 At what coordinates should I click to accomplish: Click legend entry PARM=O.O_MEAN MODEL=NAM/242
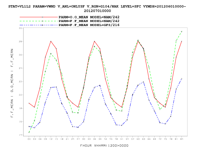coord(89,17)
